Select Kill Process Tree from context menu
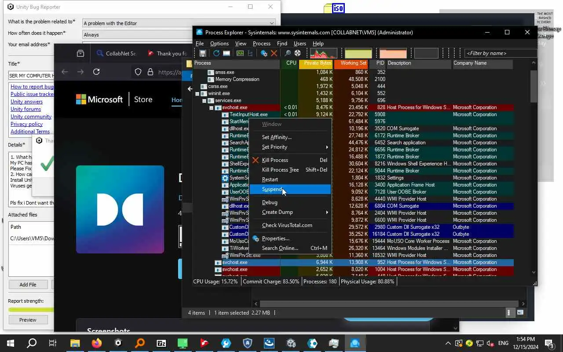Viewport: 563px width, 352px height. pos(290,170)
